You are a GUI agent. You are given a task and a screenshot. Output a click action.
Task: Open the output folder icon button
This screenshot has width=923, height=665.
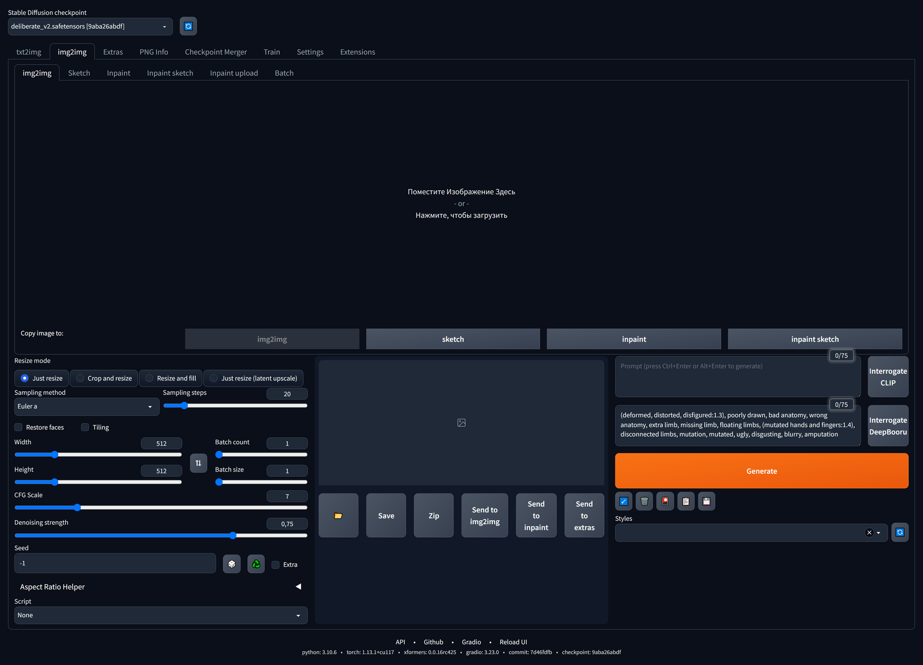click(338, 516)
